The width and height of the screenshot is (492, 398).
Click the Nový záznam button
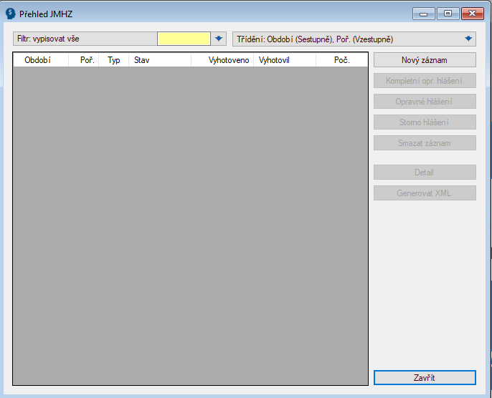(x=425, y=60)
